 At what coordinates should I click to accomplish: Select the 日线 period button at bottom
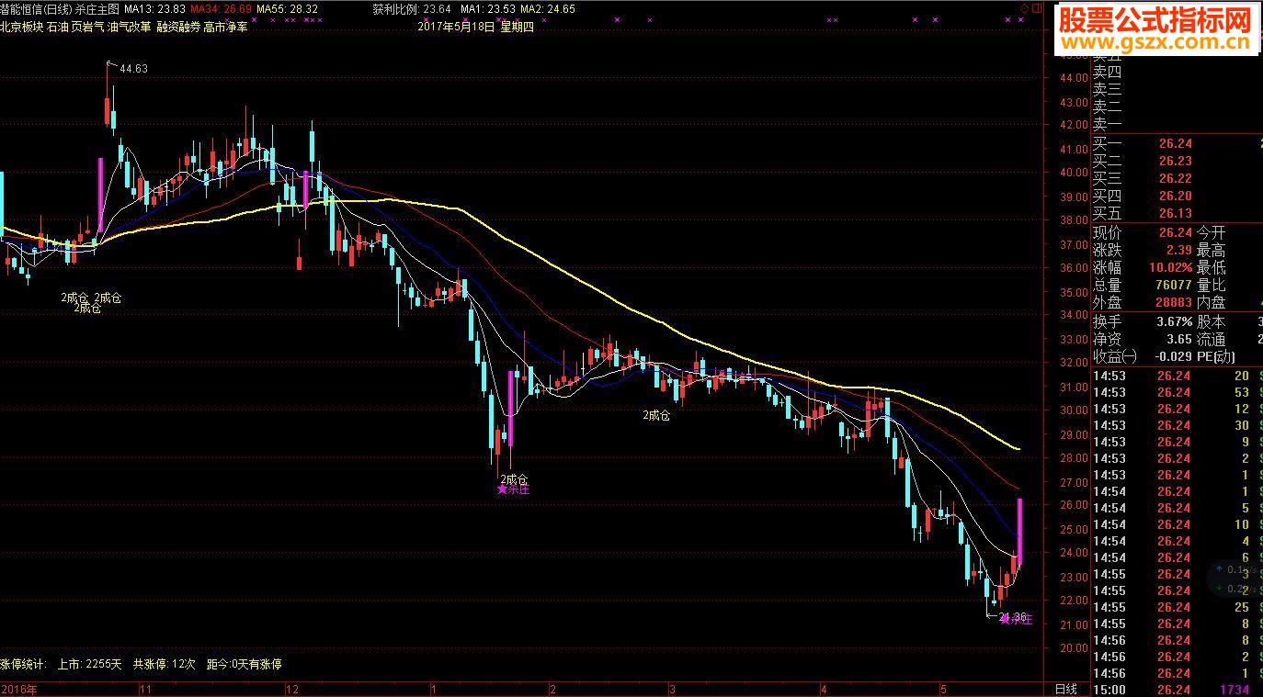tap(1064, 689)
